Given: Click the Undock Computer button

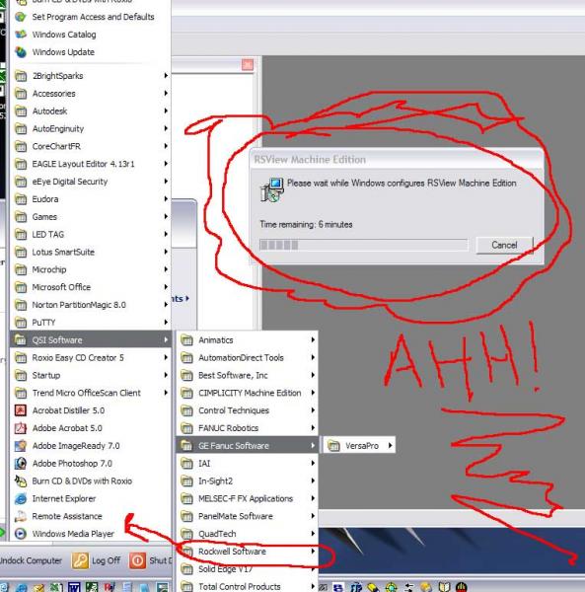Looking at the screenshot, I should [31, 560].
